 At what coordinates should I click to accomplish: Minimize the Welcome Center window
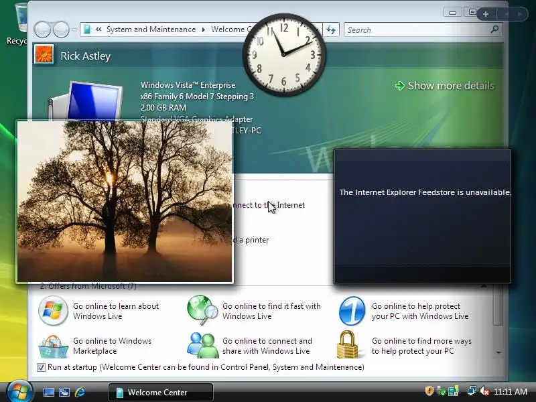pos(453,13)
